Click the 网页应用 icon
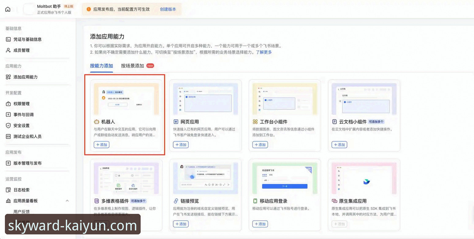 tap(176, 122)
